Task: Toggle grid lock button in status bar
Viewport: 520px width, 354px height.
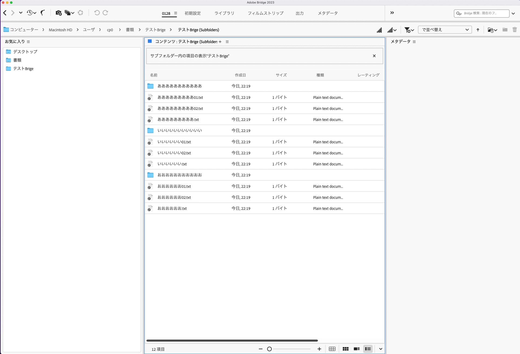Action: tap(332, 349)
